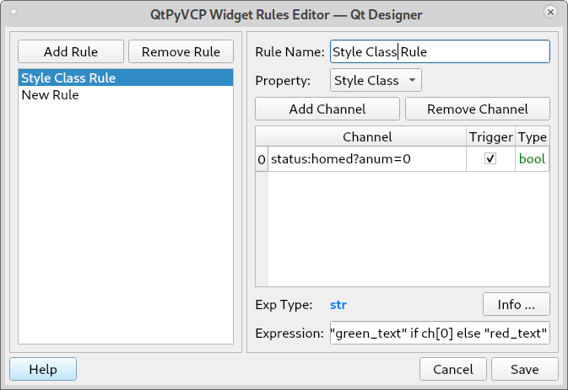Cancel the rules editor dialog
The height and width of the screenshot is (390, 568).
(453, 369)
